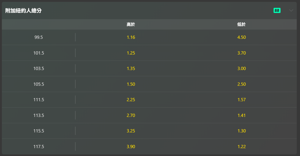Add under 115.5 odds 1.30
Screen dimensions: 300x156
pyautogui.click(x=241, y=131)
